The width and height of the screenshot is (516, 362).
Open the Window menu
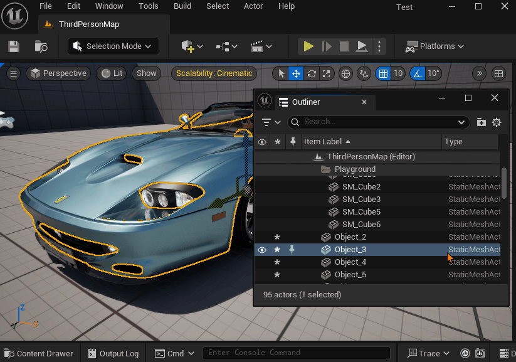pyautogui.click(x=109, y=6)
